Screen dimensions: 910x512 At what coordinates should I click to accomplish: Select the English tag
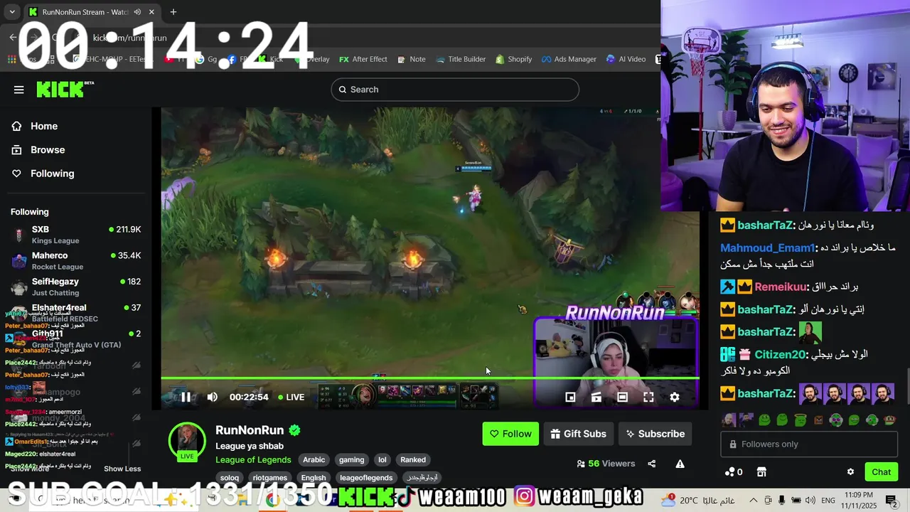tap(314, 478)
